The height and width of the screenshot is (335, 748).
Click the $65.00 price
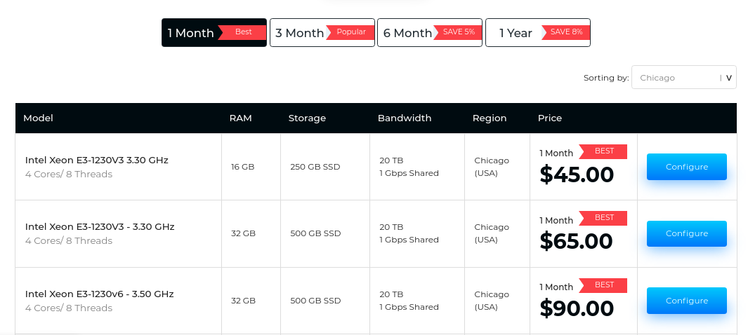click(x=576, y=241)
